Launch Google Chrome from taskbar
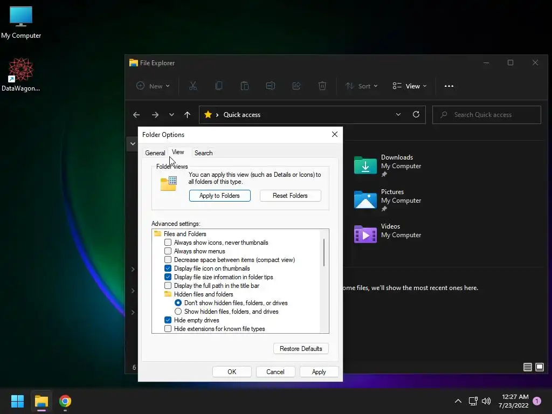The width and height of the screenshot is (552, 414). coord(65,401)
